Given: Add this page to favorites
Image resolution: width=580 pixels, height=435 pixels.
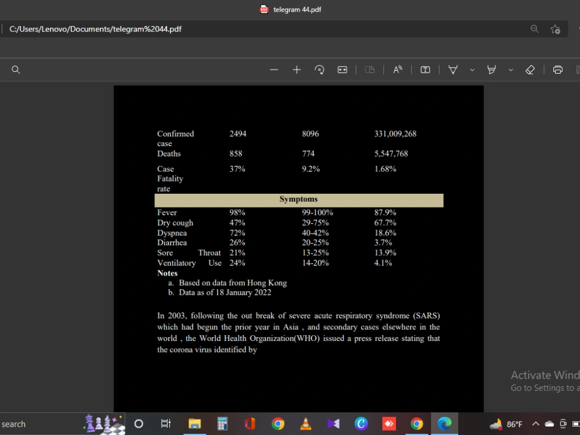Looking at the screenshot, I should click(x=555, y=29).
